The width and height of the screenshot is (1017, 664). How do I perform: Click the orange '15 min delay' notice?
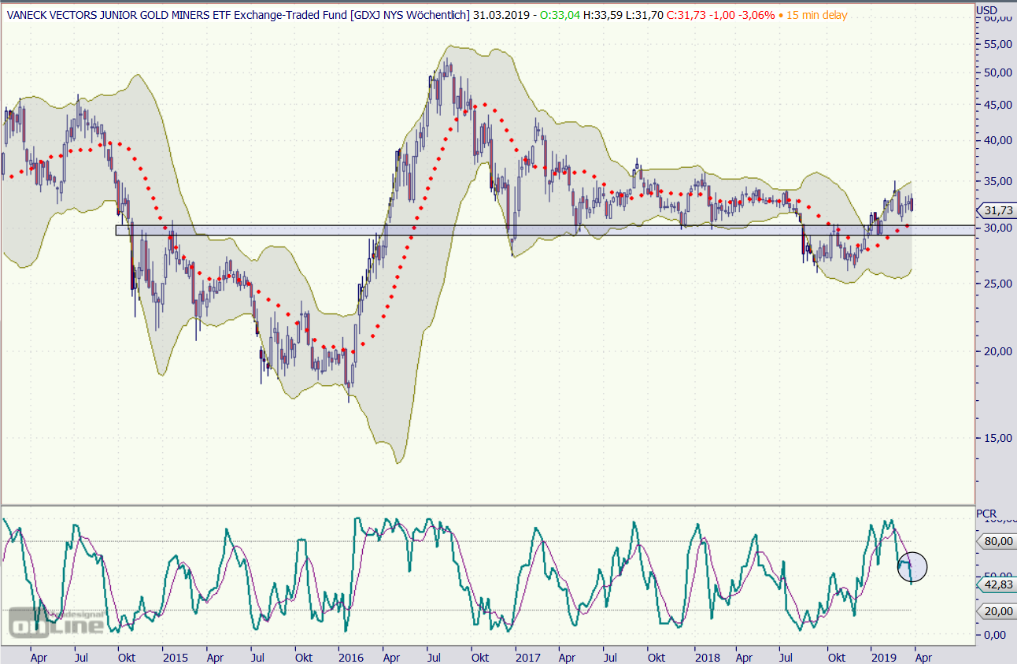click(x=813, y=14)
